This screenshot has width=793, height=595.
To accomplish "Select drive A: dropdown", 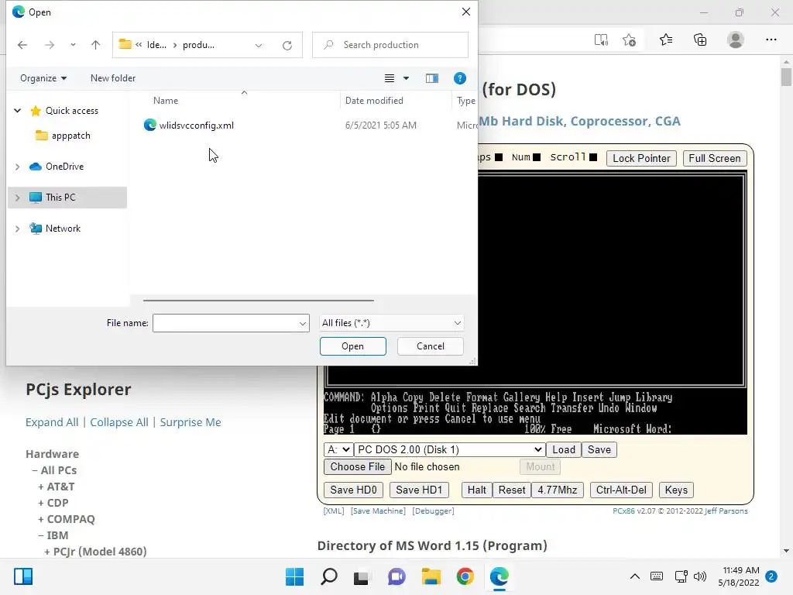I will point(338,450).
